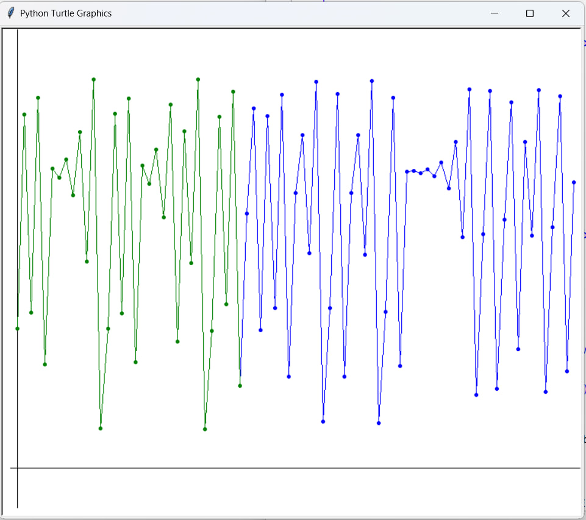Image resolution: width=586 pixels, height=520 pixels.
Task: Select the final blue point at right edge
Action: tap(574, 182)
